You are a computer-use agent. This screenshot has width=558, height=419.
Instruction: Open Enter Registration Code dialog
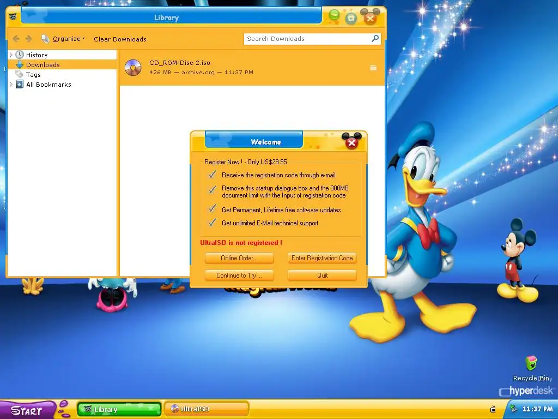pyautogui.click(x=322, y=258)
